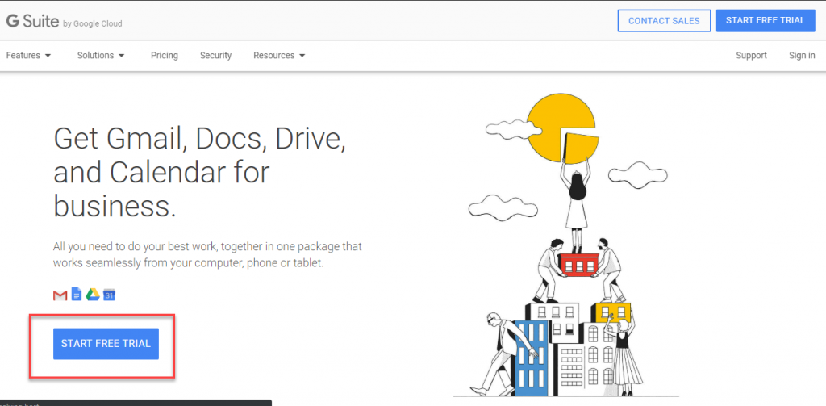This screenshot has height=406, width=826.
Task: Click Start Free Trial below app icons
Action: (106, 344)
